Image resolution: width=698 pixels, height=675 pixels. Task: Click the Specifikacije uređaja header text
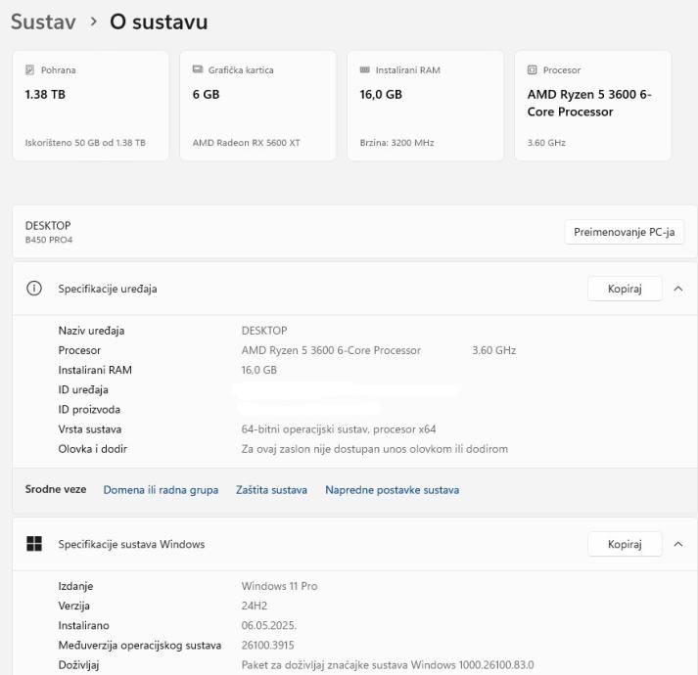(x=108, y=289)
